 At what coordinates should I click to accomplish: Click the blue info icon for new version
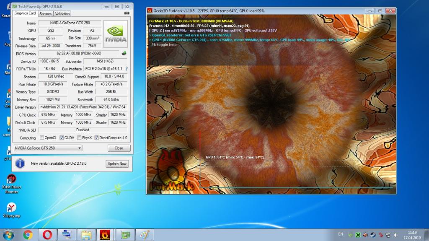[20, 163]
